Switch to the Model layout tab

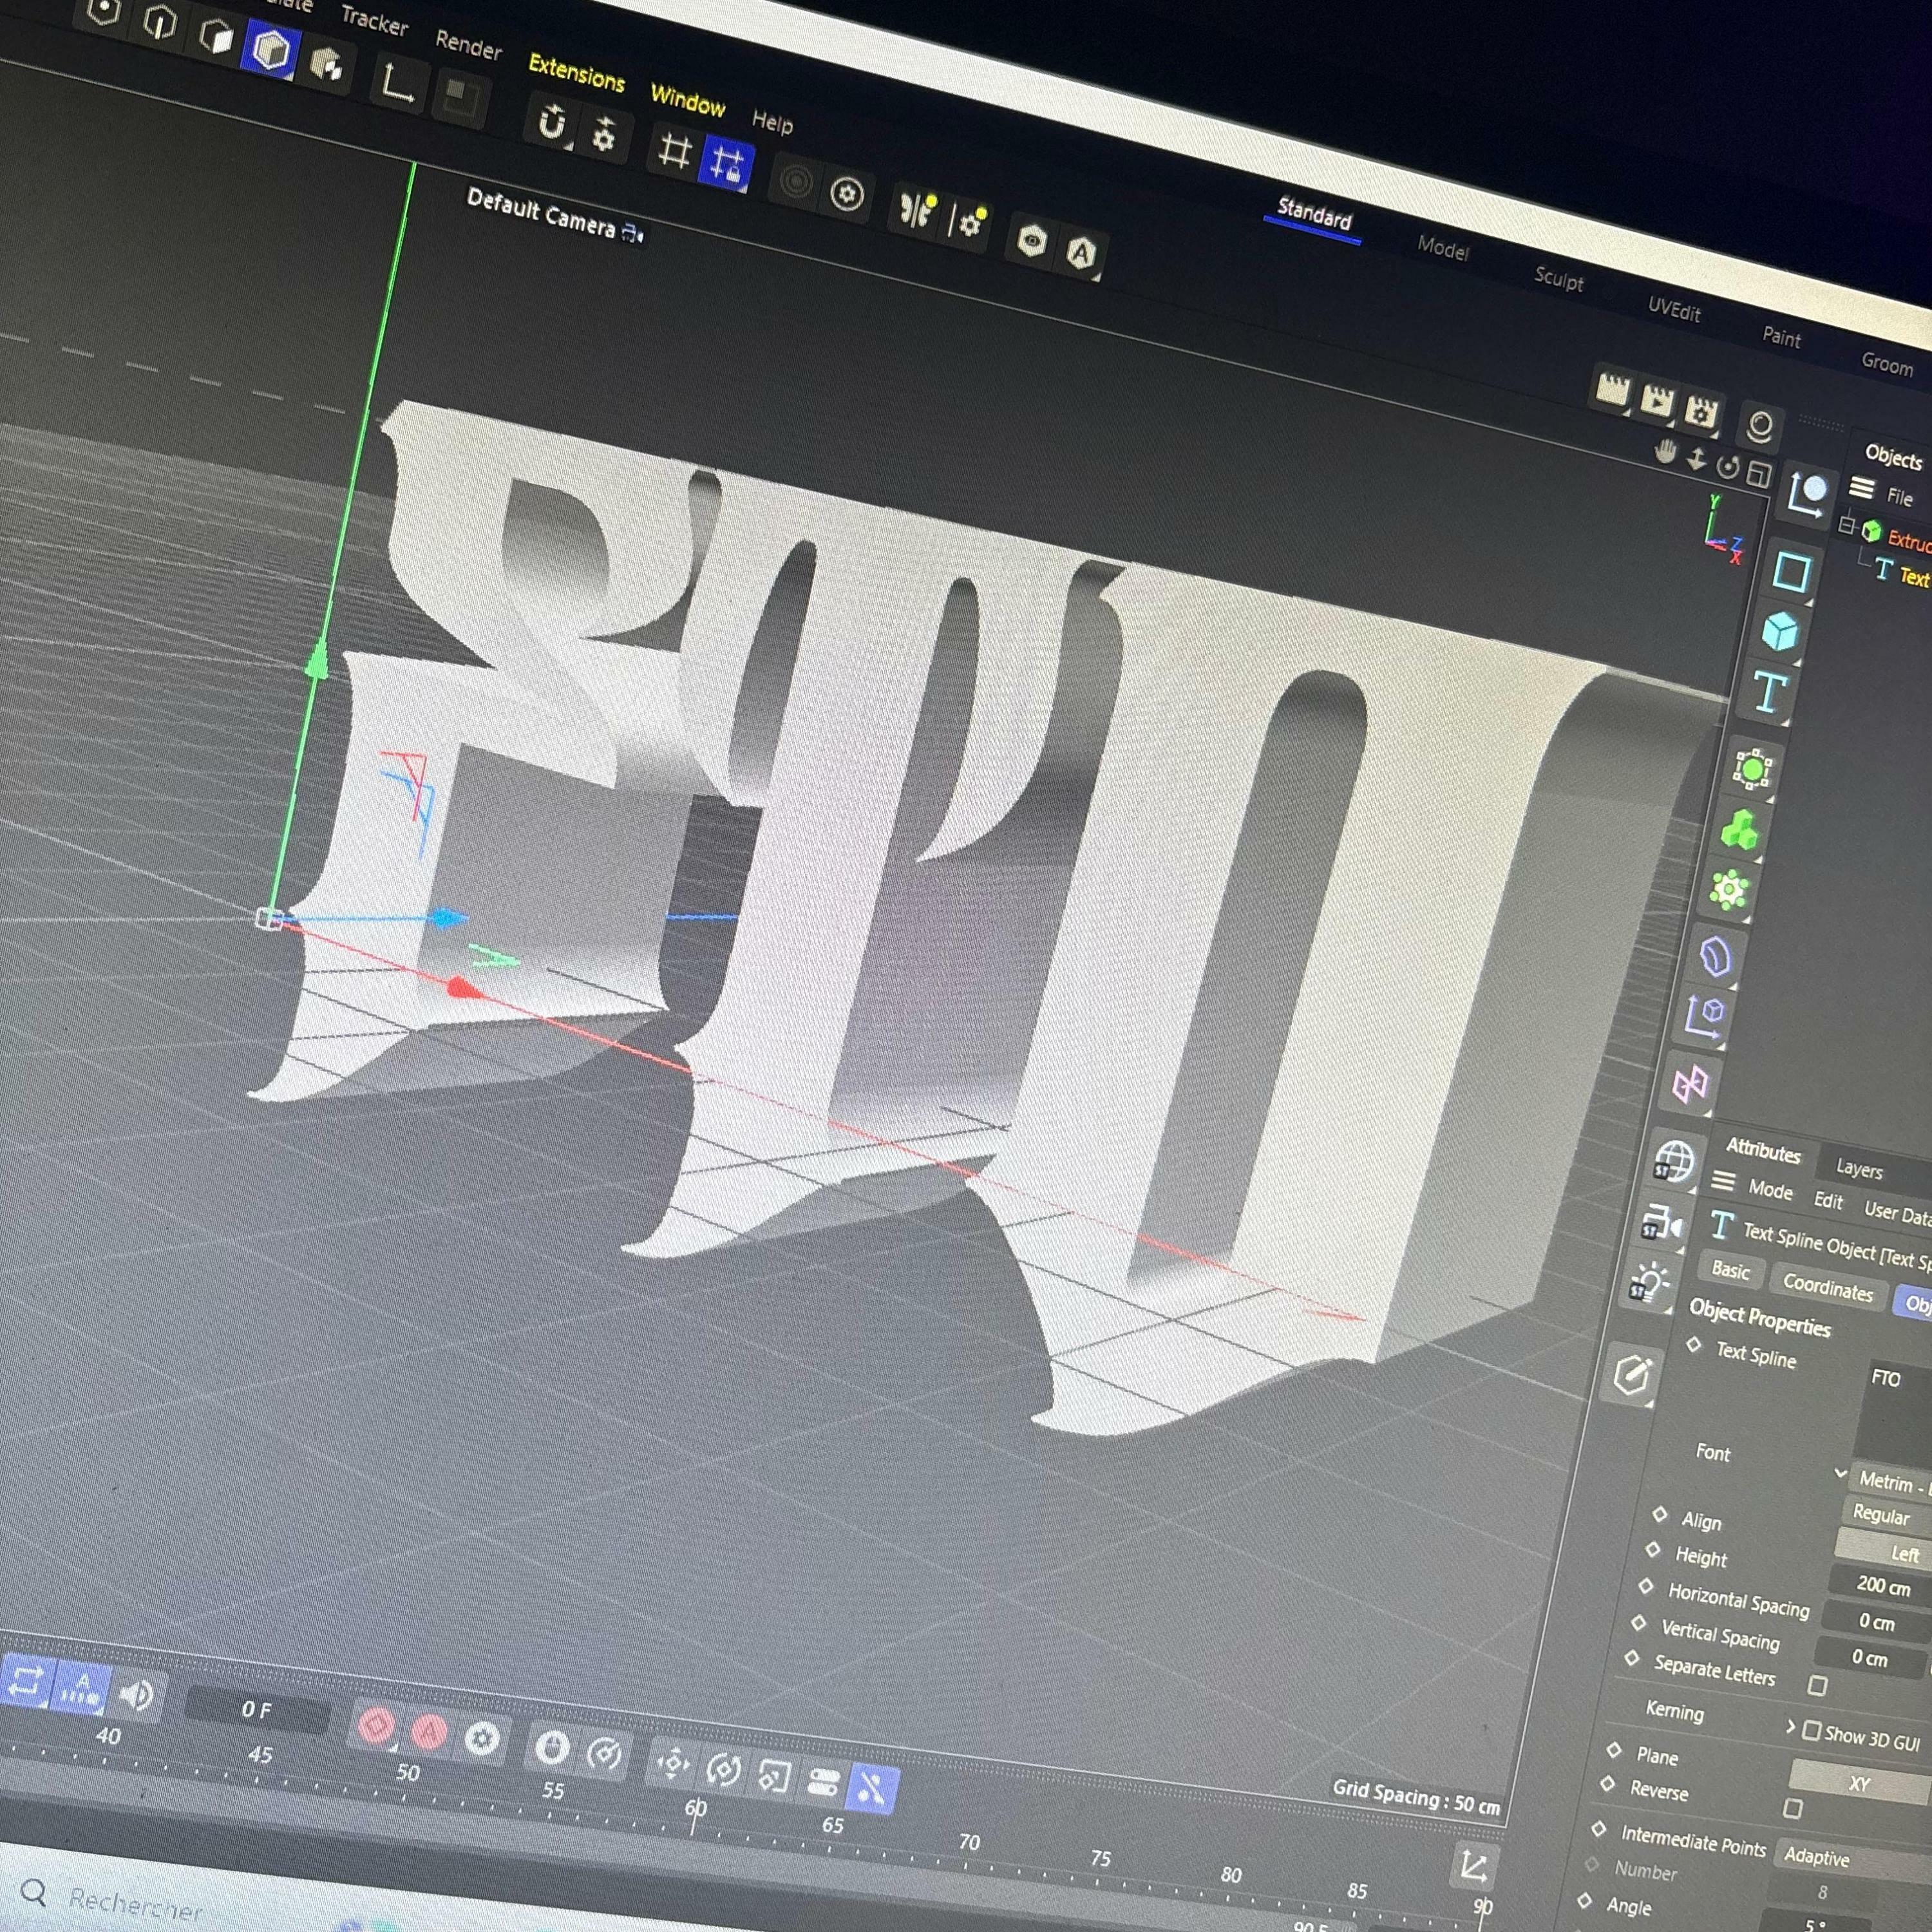[x=1442, y=248]
